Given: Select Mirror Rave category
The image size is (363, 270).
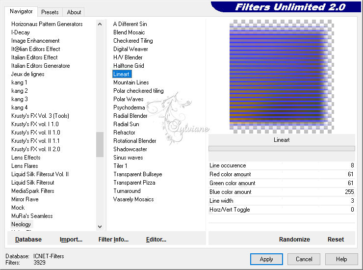Looking at the screenshot, I should click(25, 199).
